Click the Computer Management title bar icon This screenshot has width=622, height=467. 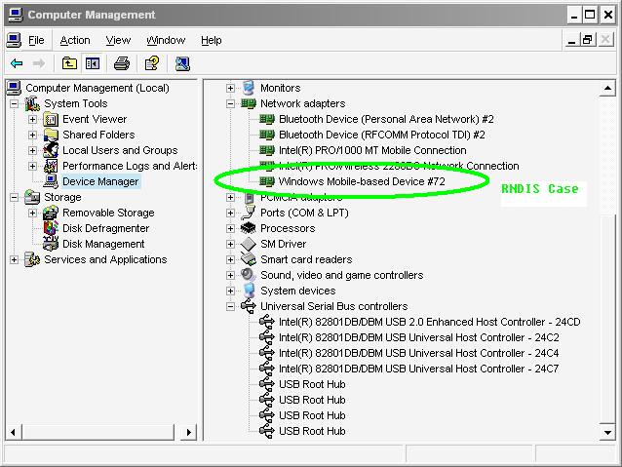click(x=16, y=15)
